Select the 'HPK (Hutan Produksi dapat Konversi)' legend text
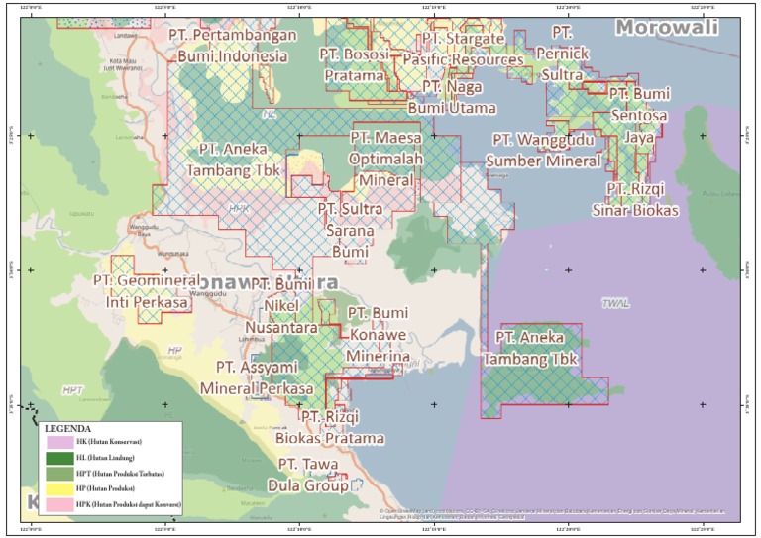 (129, 505)
